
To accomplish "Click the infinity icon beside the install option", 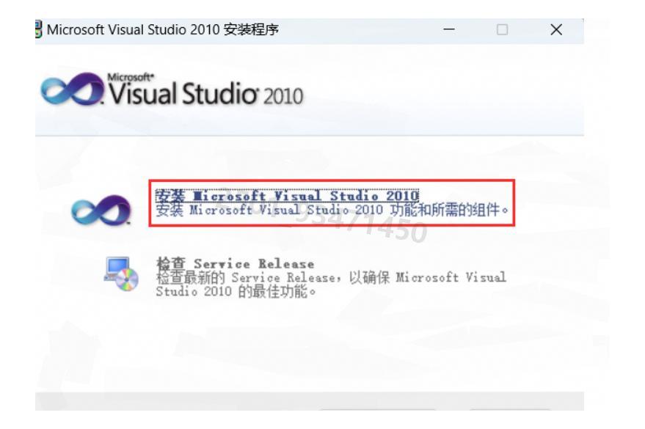I will (101, 210).
